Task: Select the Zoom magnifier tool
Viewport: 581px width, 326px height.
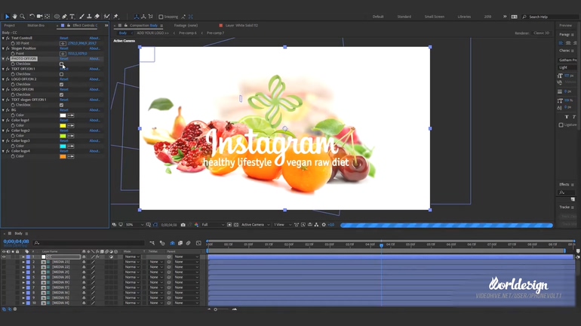Action: [x=22, y=17]
